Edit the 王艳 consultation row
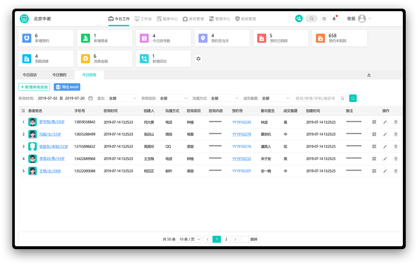 pyautogui.click(x=385, y=171)
